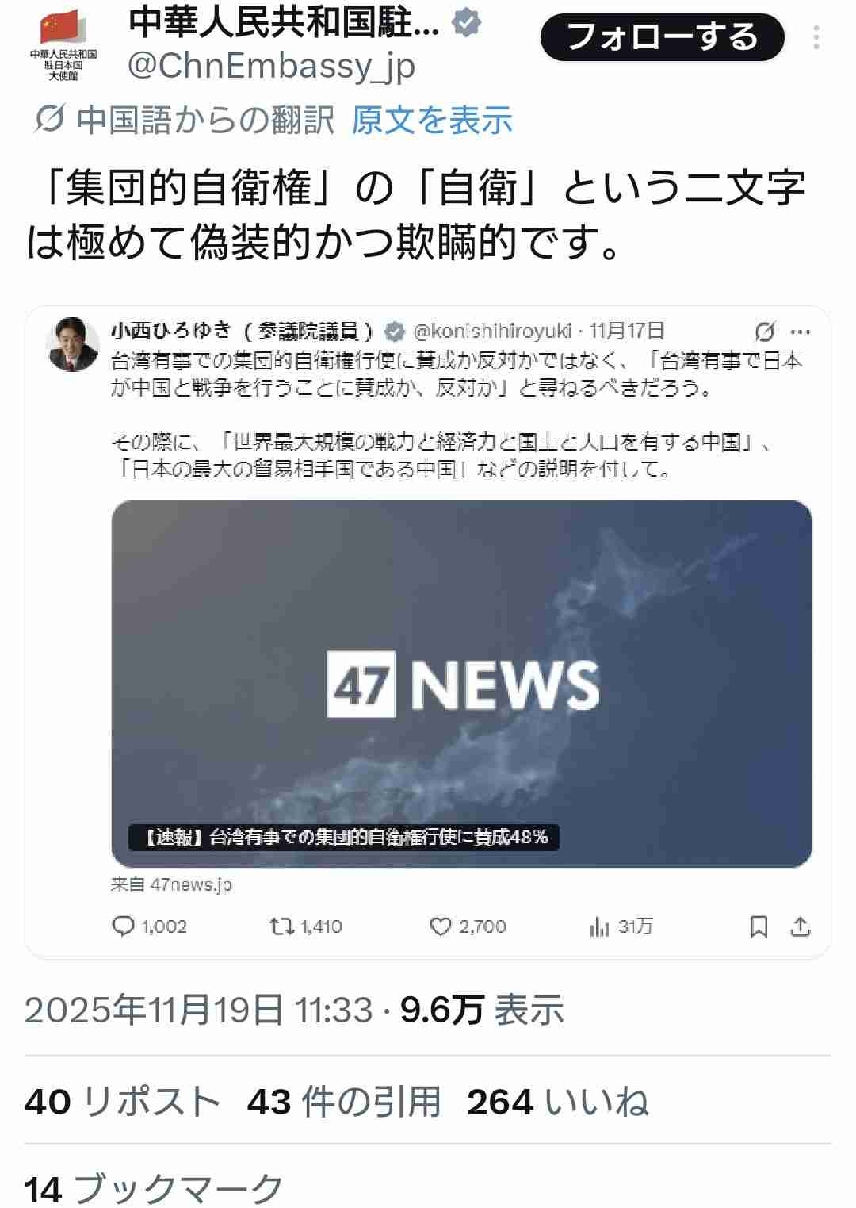
Task: Click the @konishihiroyuki handle
Action: point(492,331)
